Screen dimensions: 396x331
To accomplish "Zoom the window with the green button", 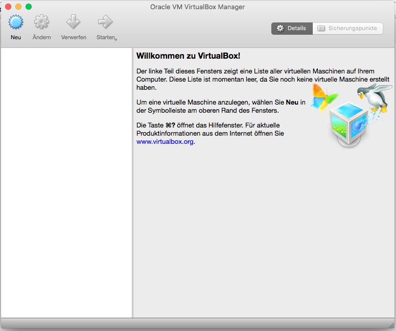I will point(29,7).
